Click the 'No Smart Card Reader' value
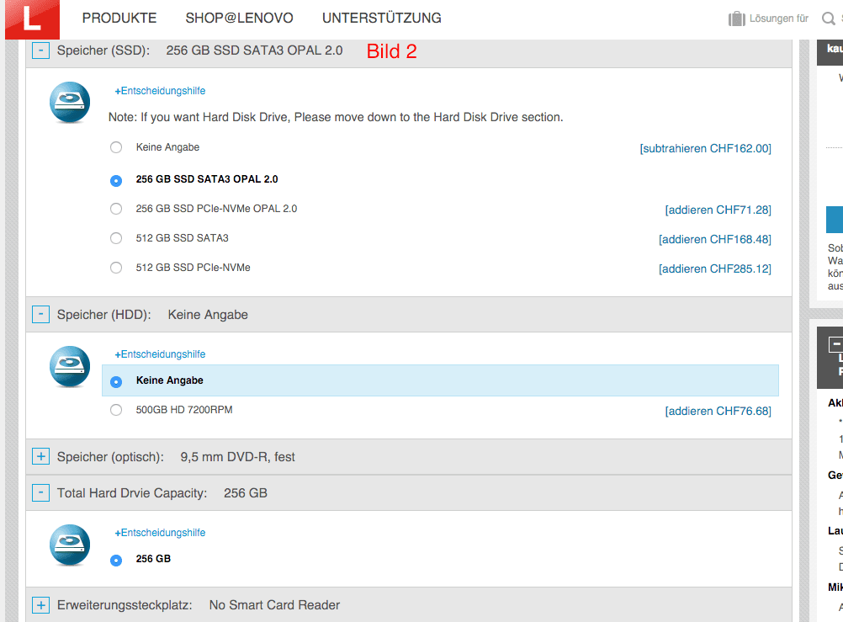The height and width of the screenshot is (622, 843). pyautogui.click(x=274, y=605)
